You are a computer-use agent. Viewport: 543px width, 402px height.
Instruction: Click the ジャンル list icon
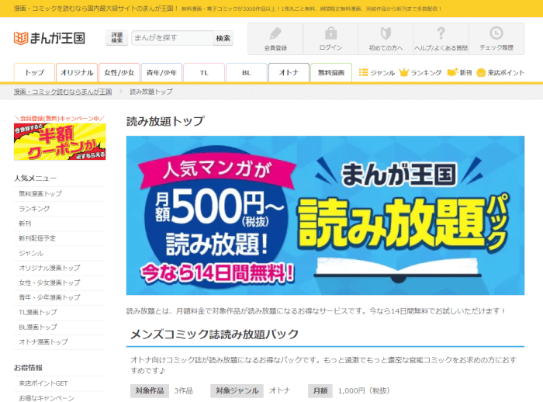coord(363,72)
